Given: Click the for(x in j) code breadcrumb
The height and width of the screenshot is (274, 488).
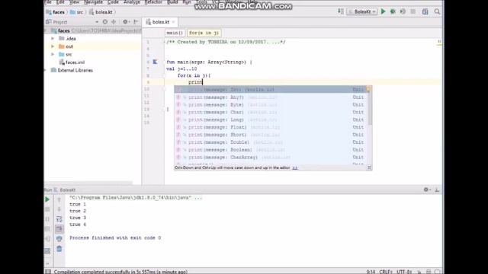Looking at the screenshot, I should [204, 33].
